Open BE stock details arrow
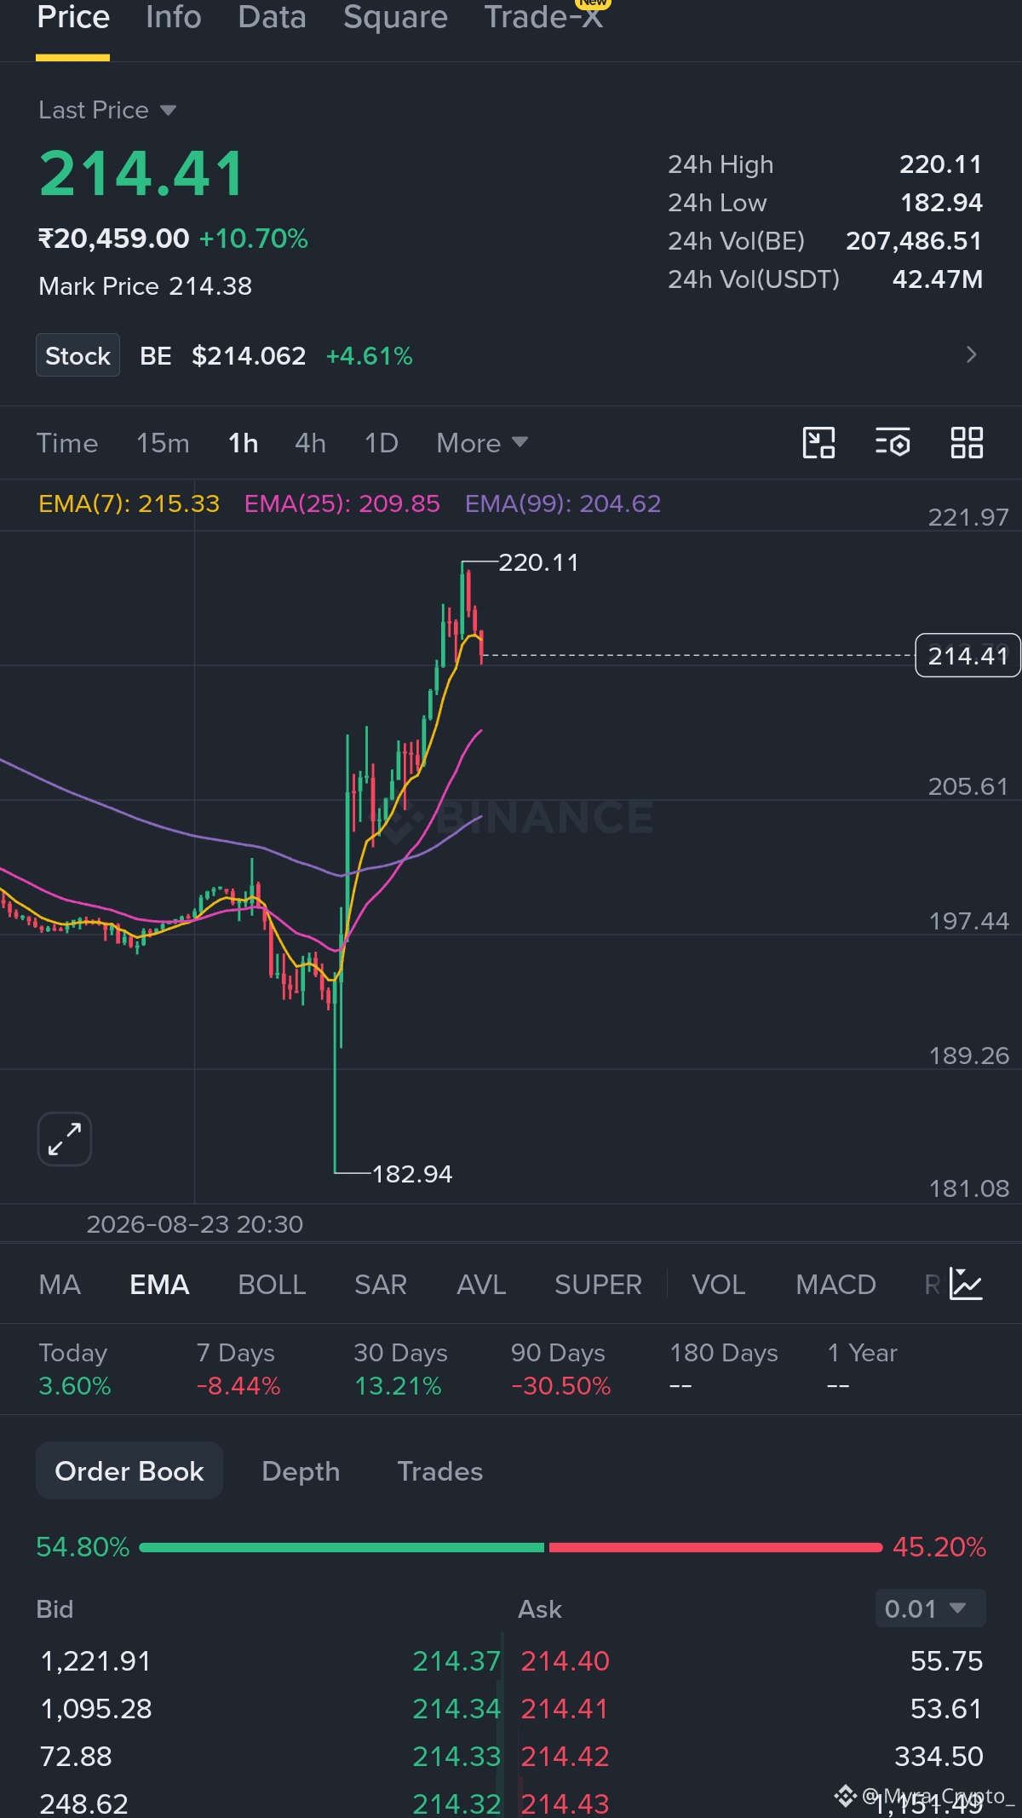The image size is (1022, 1818). coord(971,354)
